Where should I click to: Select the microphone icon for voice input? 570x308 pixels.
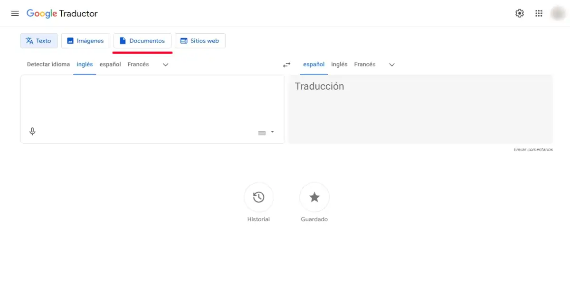coord(32,131)
